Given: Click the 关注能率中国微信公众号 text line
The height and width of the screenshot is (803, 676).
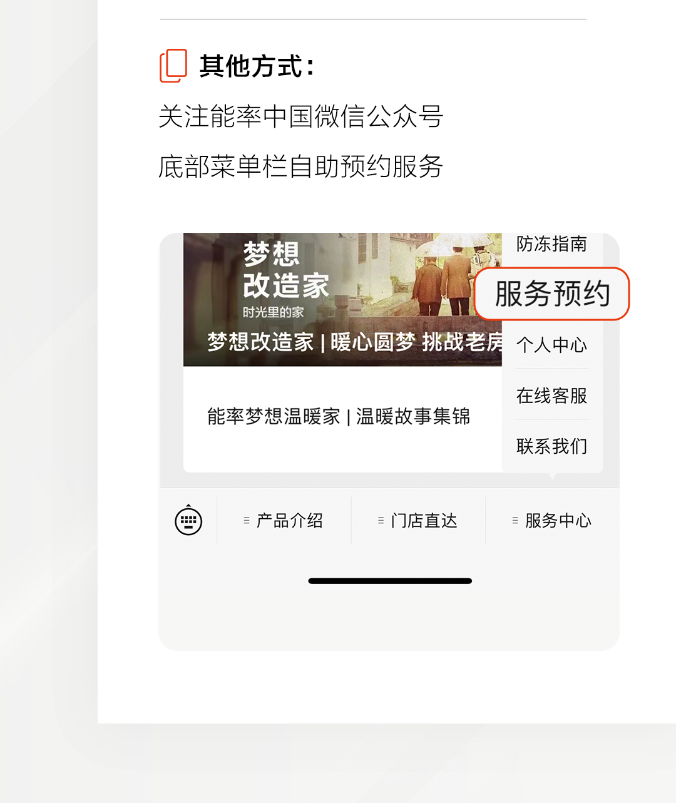Looking at the screenshot, I should (x=301, y=117).
